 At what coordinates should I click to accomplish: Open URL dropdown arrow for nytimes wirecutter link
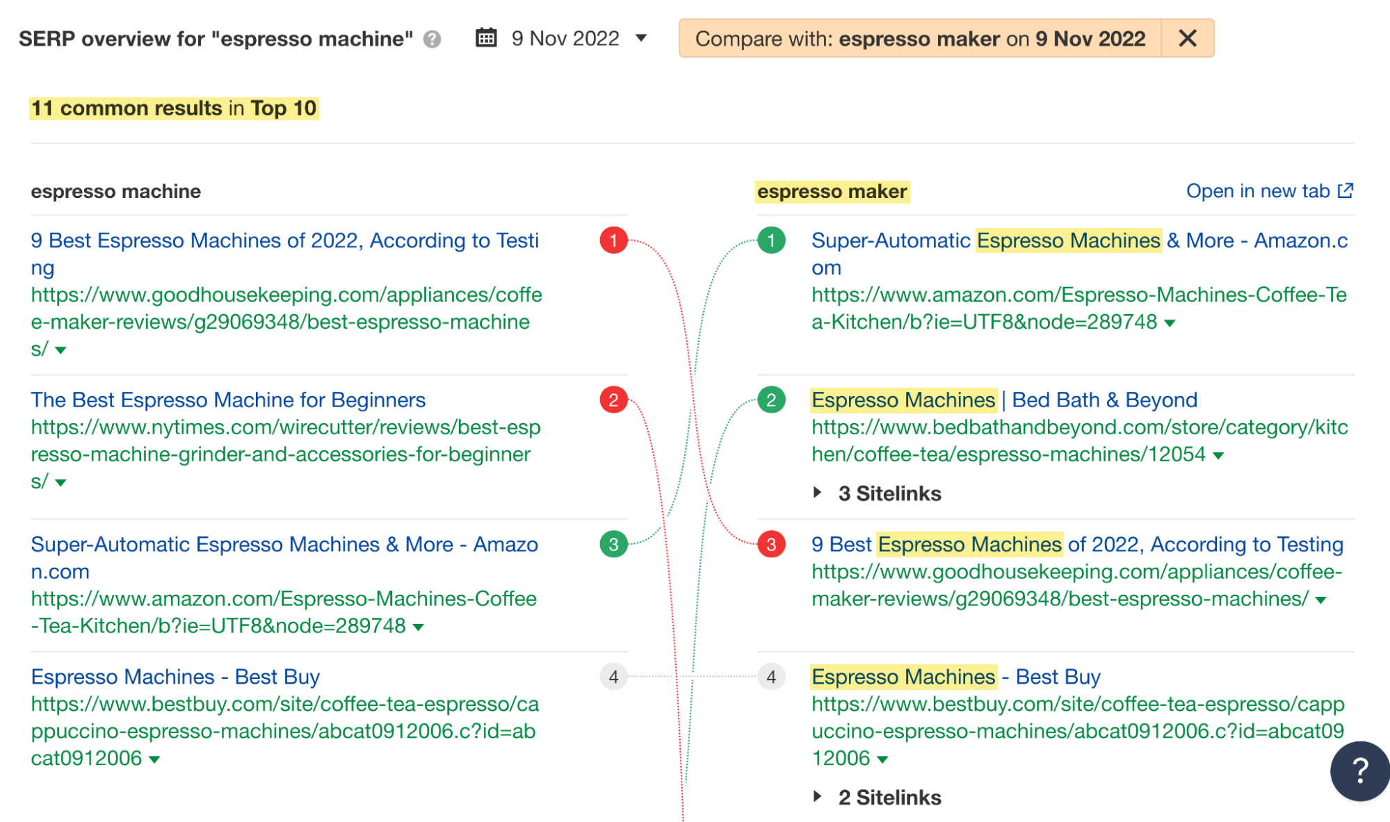(x=61, y=482)
